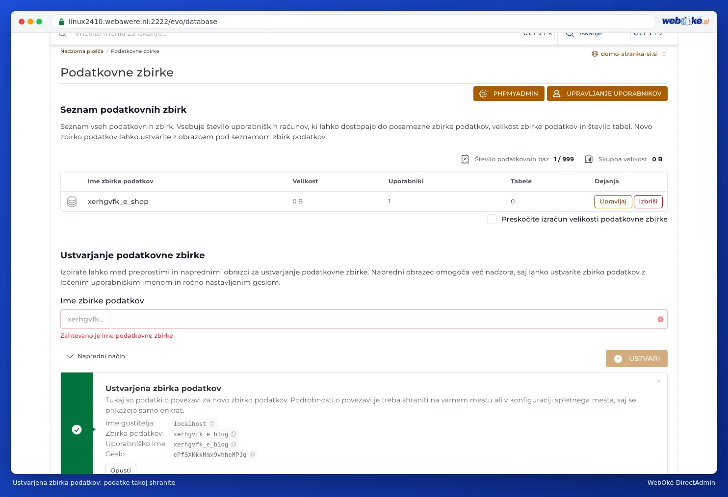Click the Tabele column header
The width and height of the screenshot is (728, 497).
(521, 181)
